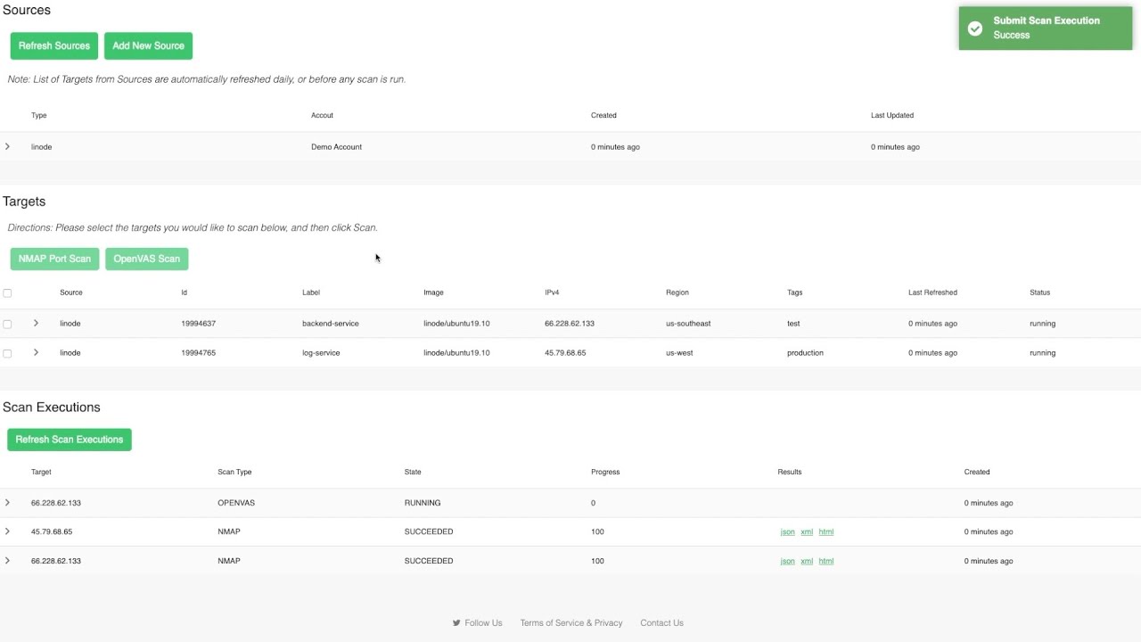Expand the linode Demo Account source row
Image resolution: width=1141 pixels, height=642 pixels.
pyautogui.click(x=8, y=146)
